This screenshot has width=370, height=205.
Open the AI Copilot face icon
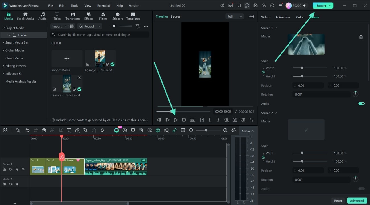pyautogui.click(x=116, y=130)
